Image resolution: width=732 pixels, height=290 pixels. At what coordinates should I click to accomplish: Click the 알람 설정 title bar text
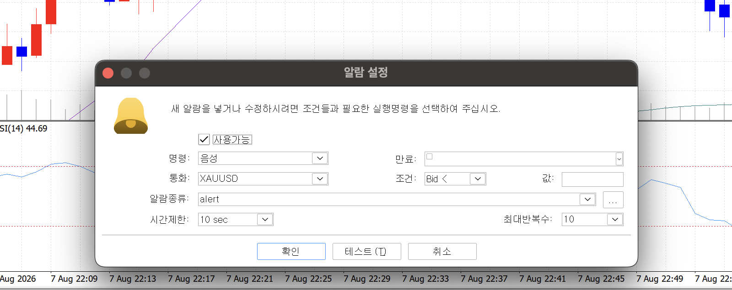(x=366, y=72)
